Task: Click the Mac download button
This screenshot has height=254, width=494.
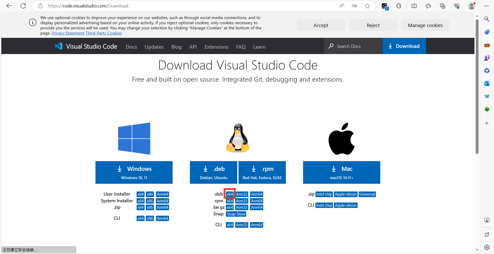Action: (342, 172)
